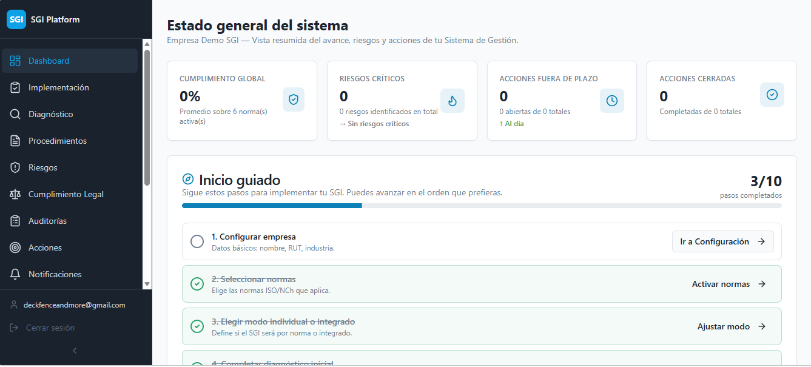
Task: Click the 3. Elegir modo individual o integrado title
Action: [283, 322]
